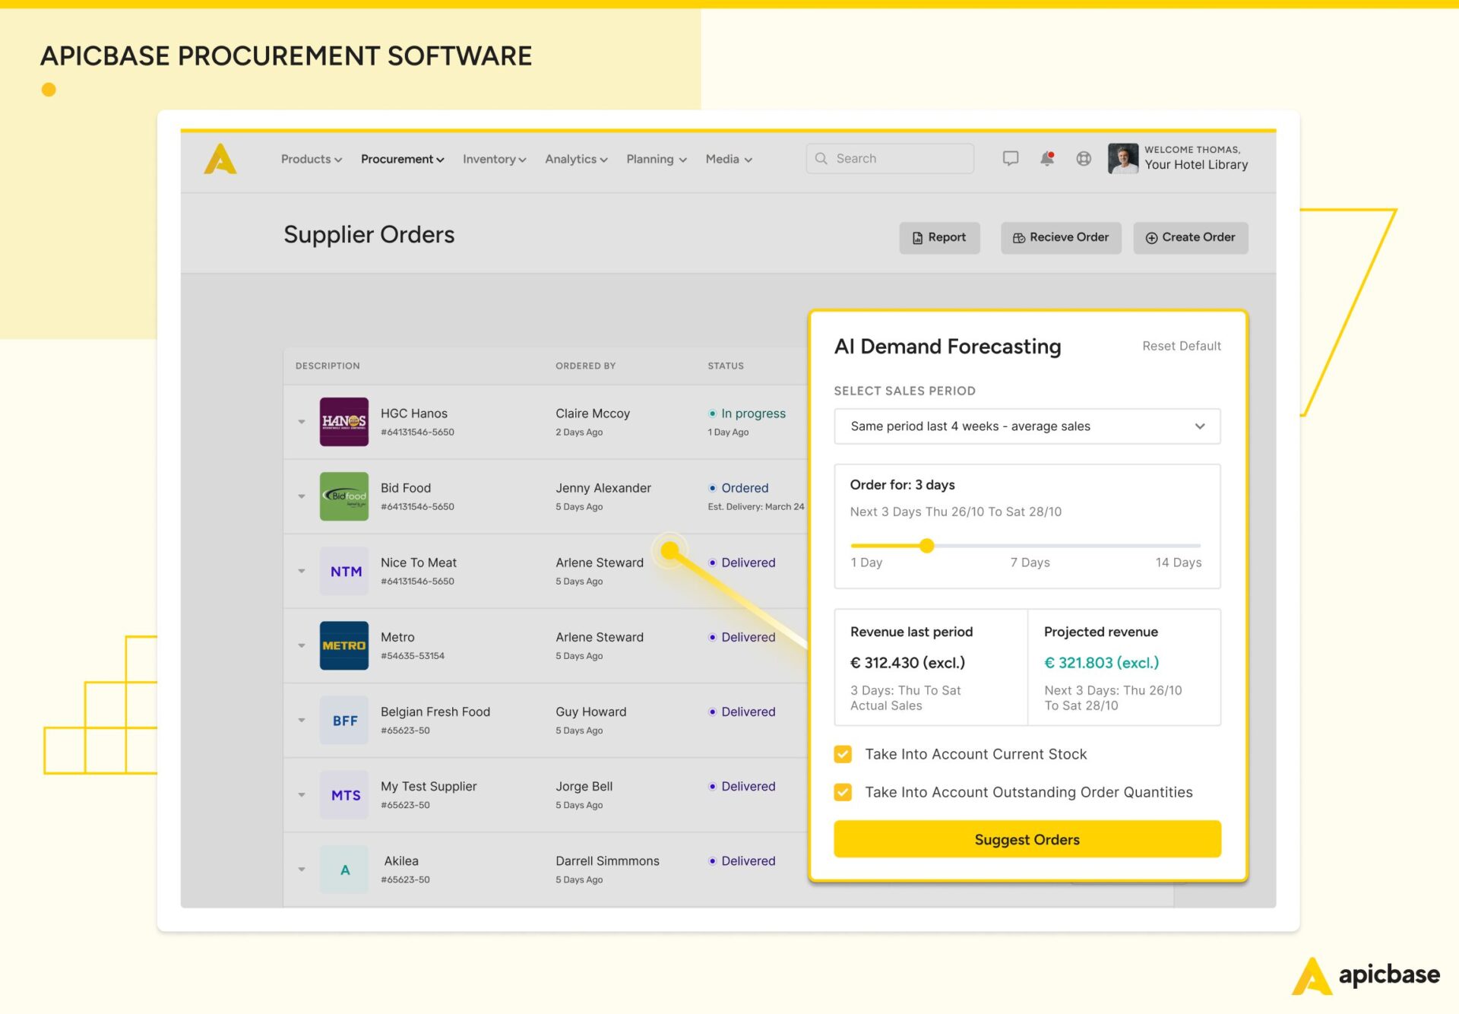Viewport: 1459px width, 1014px height.
Task: Open the Media menu
Action: tap(729, 159)
